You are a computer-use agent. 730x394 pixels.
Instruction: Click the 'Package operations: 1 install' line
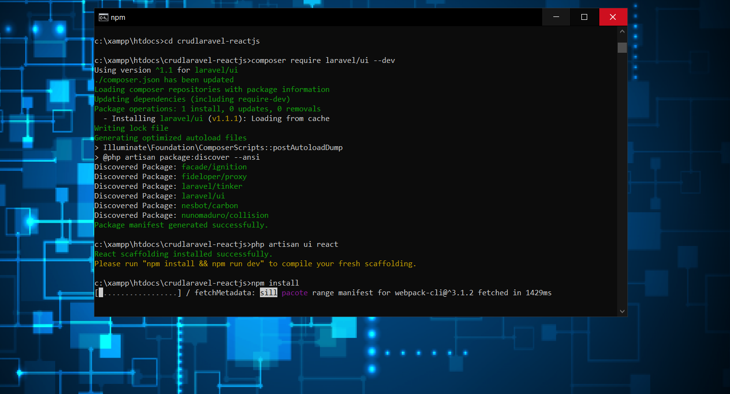click(208, 109)
